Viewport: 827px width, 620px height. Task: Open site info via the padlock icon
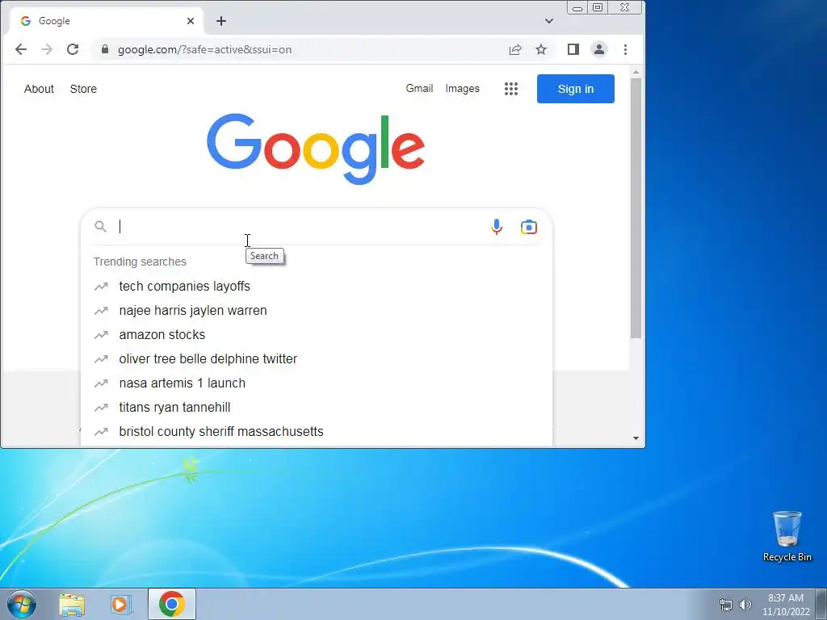click(x=105, y=49)
